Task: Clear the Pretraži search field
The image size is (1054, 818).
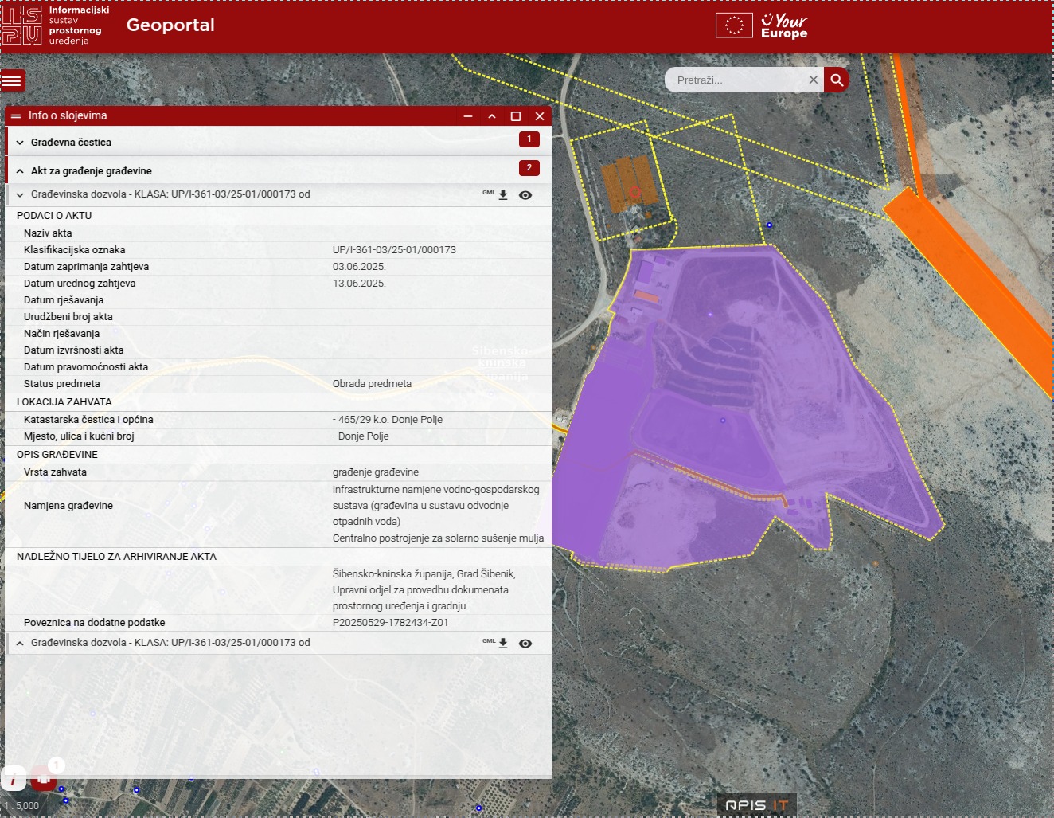Action: 813,80
